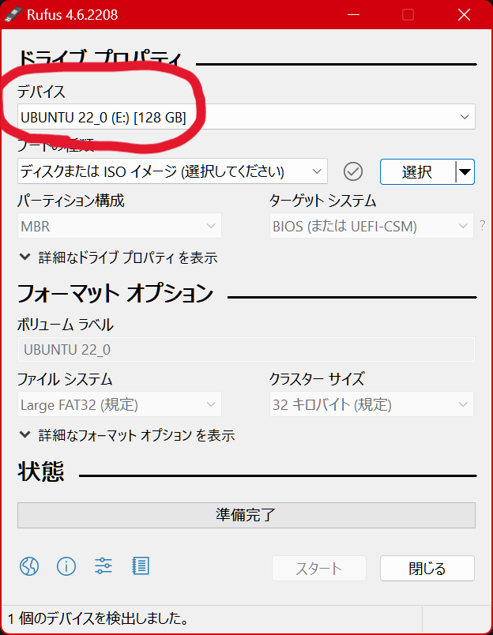Open the About info icon

(x=66, y=565)
